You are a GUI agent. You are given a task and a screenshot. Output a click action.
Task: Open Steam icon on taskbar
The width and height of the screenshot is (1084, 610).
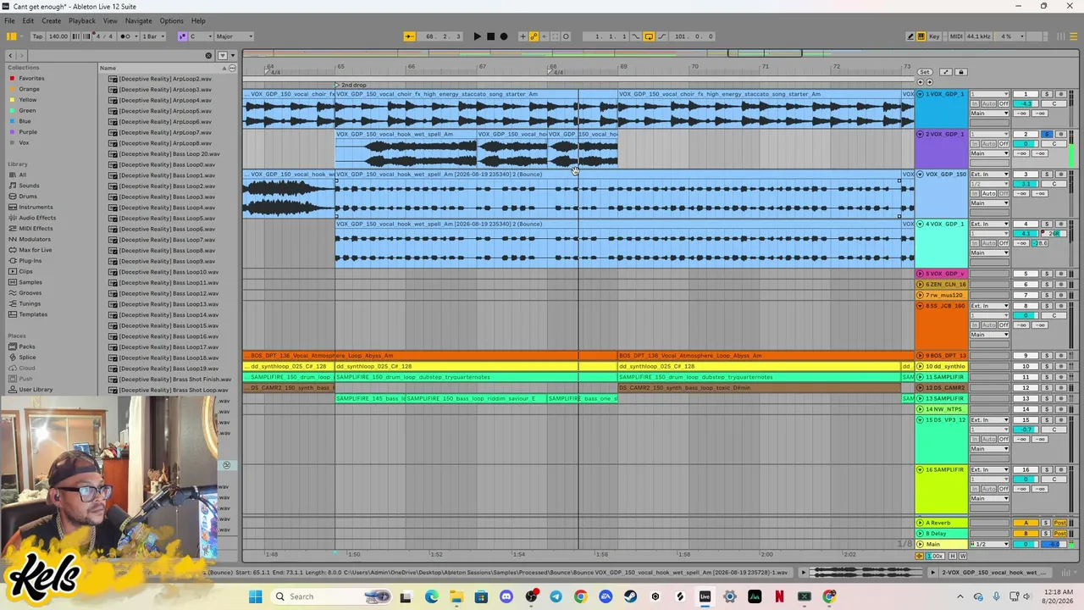630,596
